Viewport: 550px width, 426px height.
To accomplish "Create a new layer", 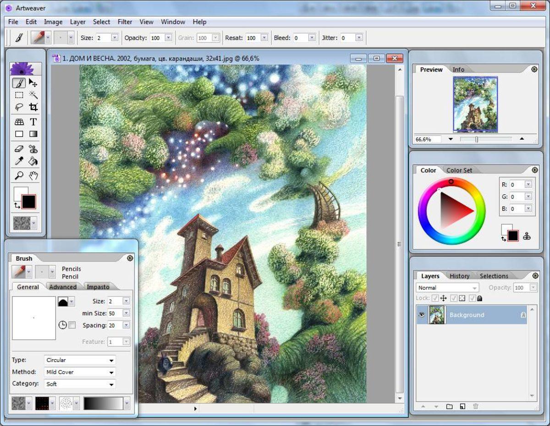I will 463,406.
